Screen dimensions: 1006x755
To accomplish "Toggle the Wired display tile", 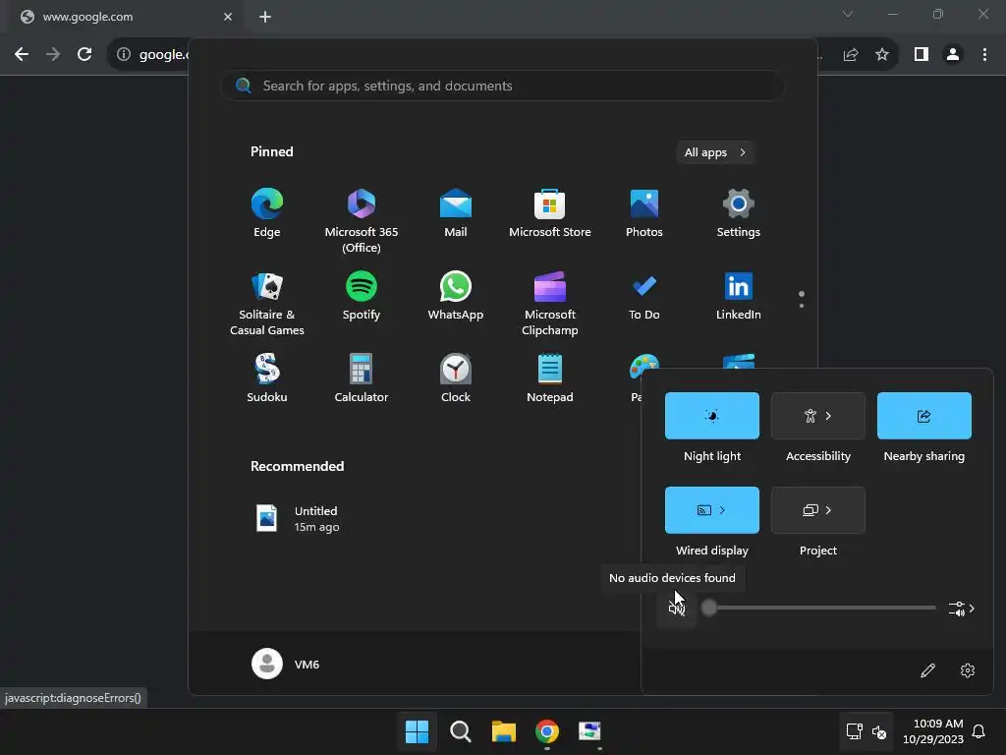I will pyautogui.click(x=712, y=510).
